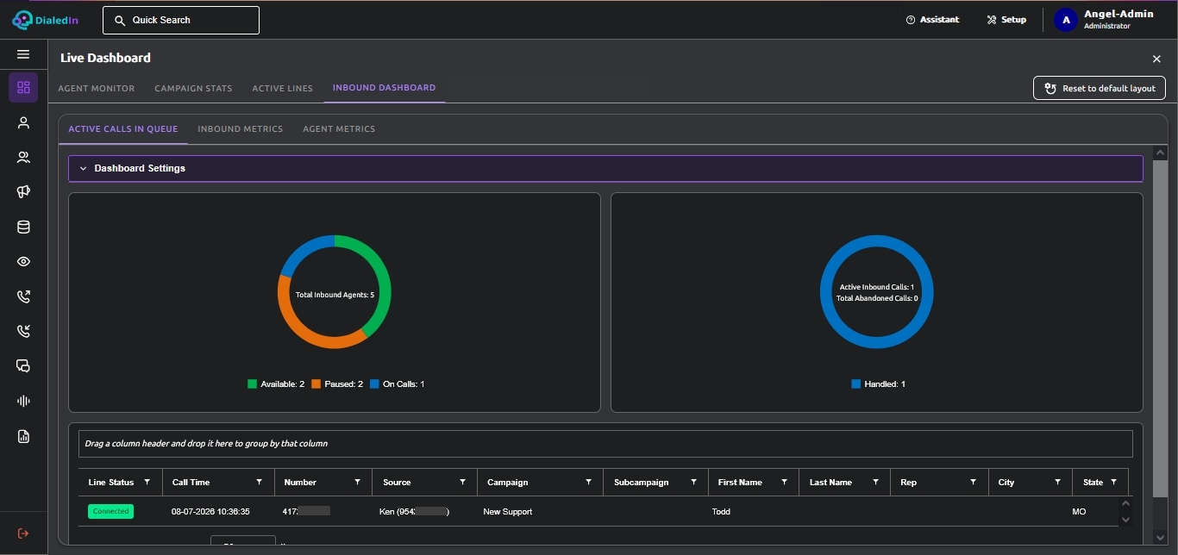Open the Campaign column filter

[x=589, y=483]
